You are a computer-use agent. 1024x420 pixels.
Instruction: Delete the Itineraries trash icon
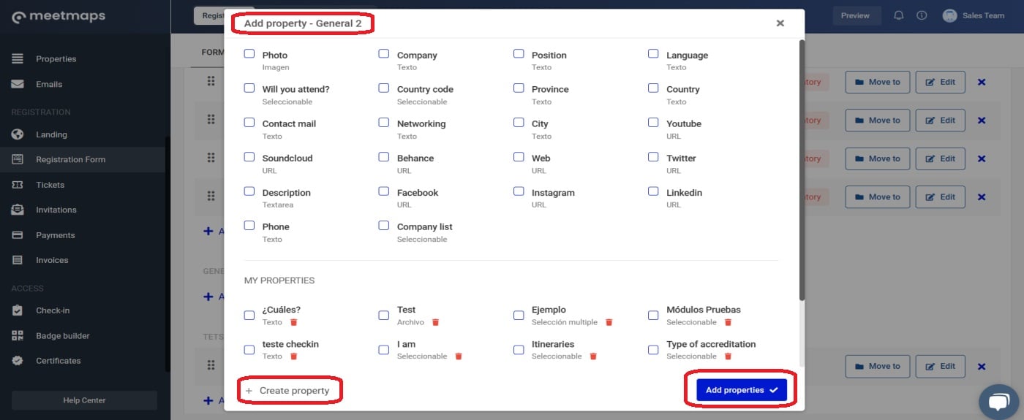tap(593, 356)
